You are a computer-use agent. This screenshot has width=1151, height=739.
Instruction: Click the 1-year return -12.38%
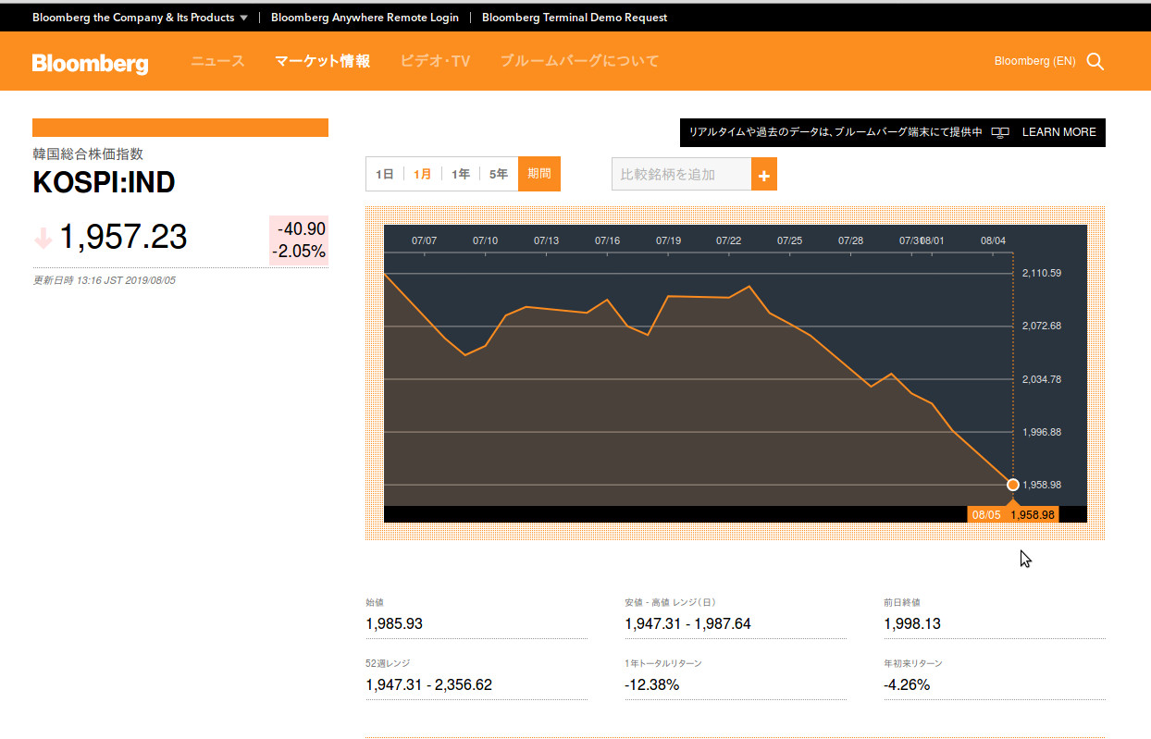pos(651,684)
